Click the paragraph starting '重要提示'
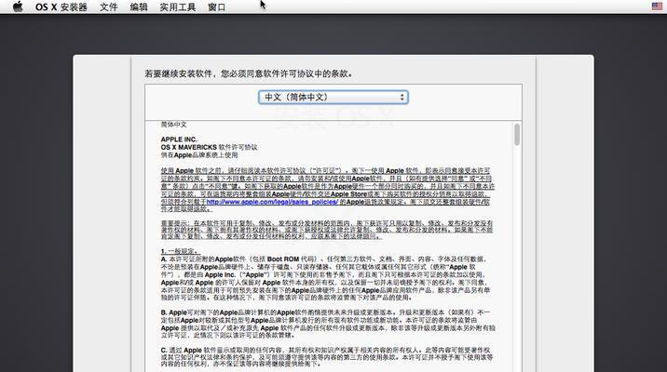The image size is (667, 372). [x=327, y=230]
